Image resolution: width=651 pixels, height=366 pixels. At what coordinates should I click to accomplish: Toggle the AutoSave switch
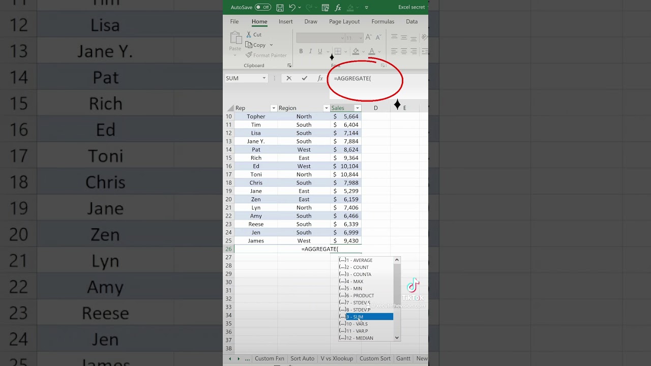tap(263, 8)
